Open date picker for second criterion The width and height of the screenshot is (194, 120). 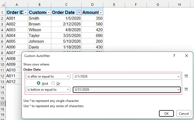(186, 89)
